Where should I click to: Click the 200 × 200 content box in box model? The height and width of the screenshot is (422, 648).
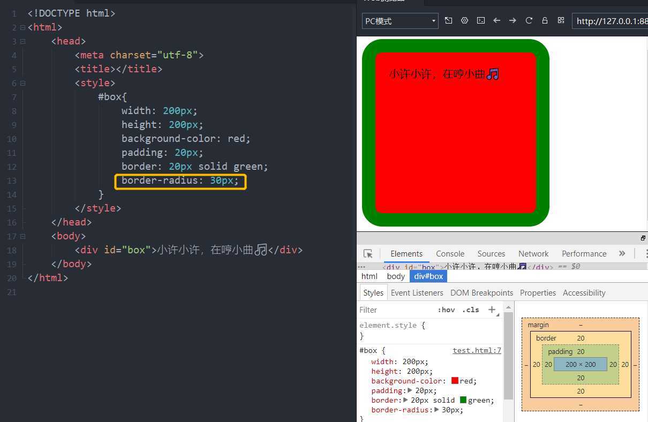(581, 364)
